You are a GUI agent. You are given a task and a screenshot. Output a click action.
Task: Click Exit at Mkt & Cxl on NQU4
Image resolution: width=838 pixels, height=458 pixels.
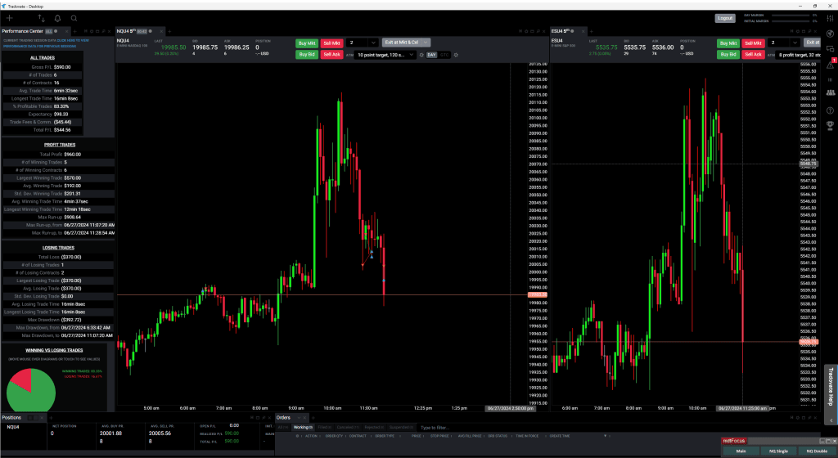pyautogui.click(x=402, y=43)
